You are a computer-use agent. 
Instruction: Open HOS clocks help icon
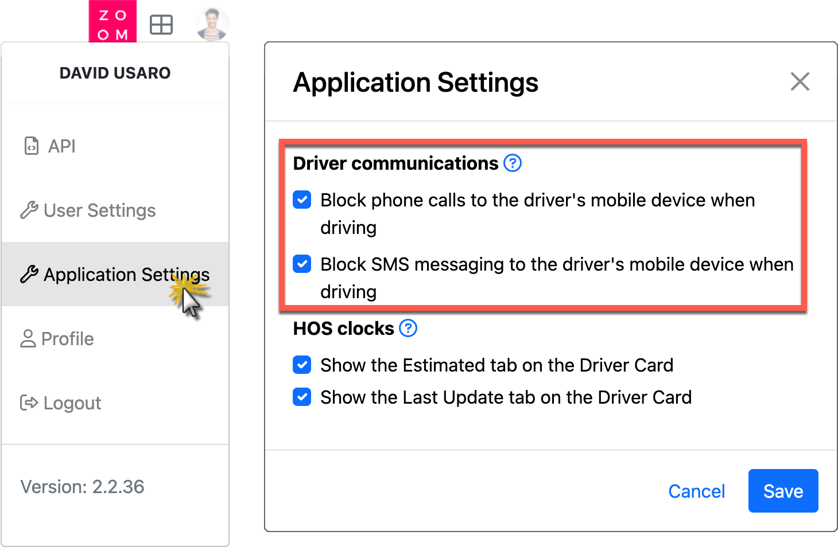pos(408,329)
